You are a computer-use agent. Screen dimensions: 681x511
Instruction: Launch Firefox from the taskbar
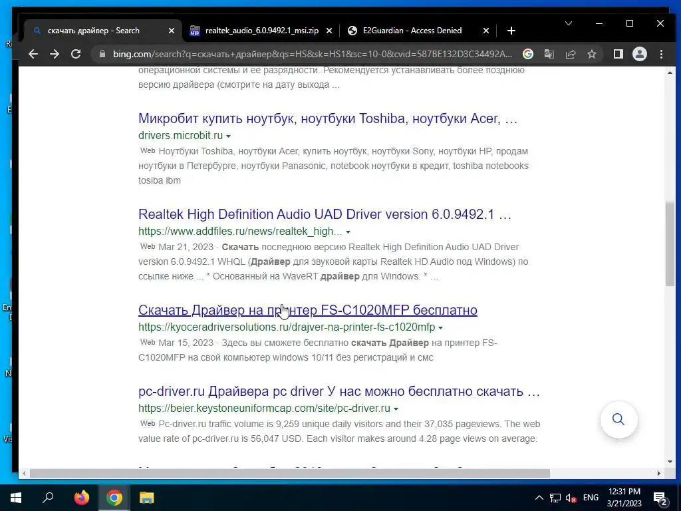81,498
